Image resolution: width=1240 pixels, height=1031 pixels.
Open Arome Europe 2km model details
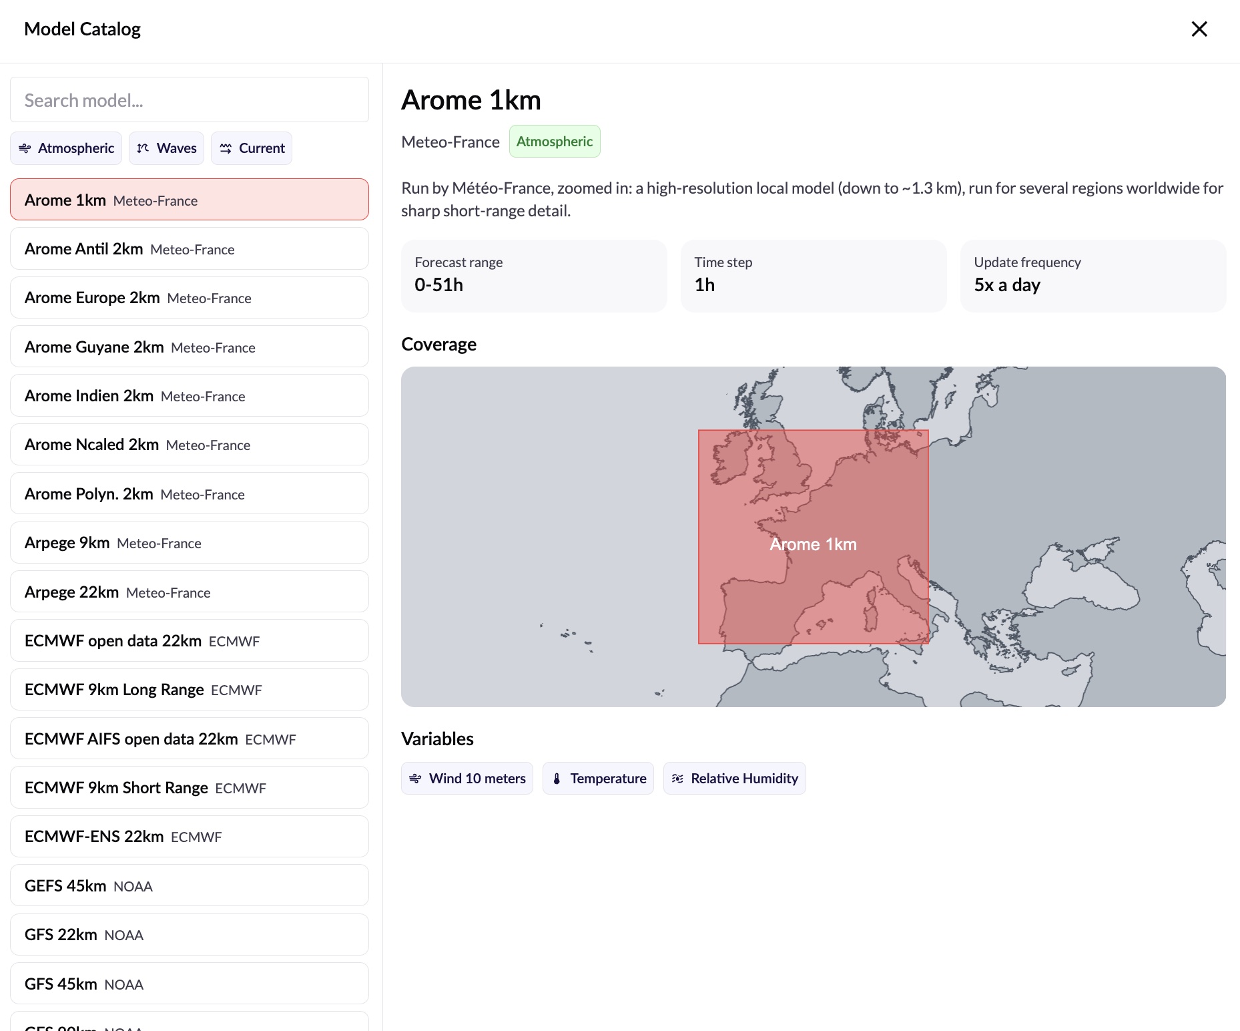pos(190,298)
